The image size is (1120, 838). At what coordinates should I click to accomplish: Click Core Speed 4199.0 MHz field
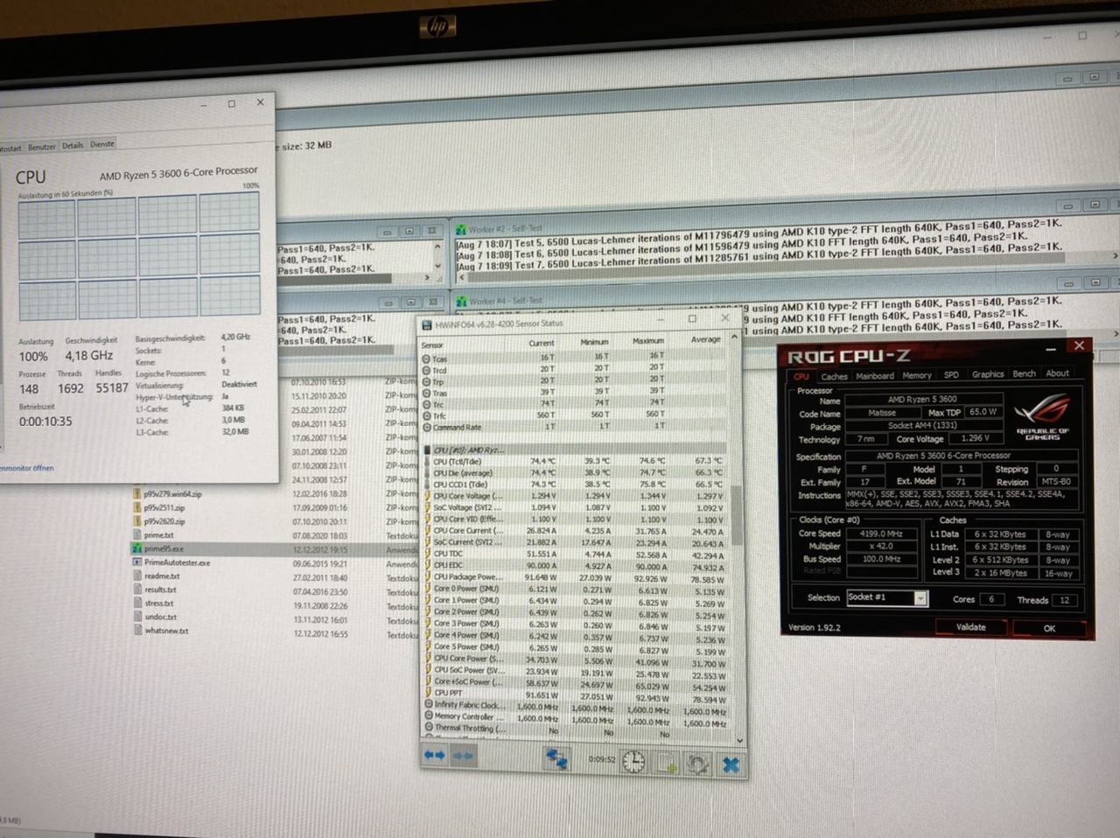(x=882, y=533)
